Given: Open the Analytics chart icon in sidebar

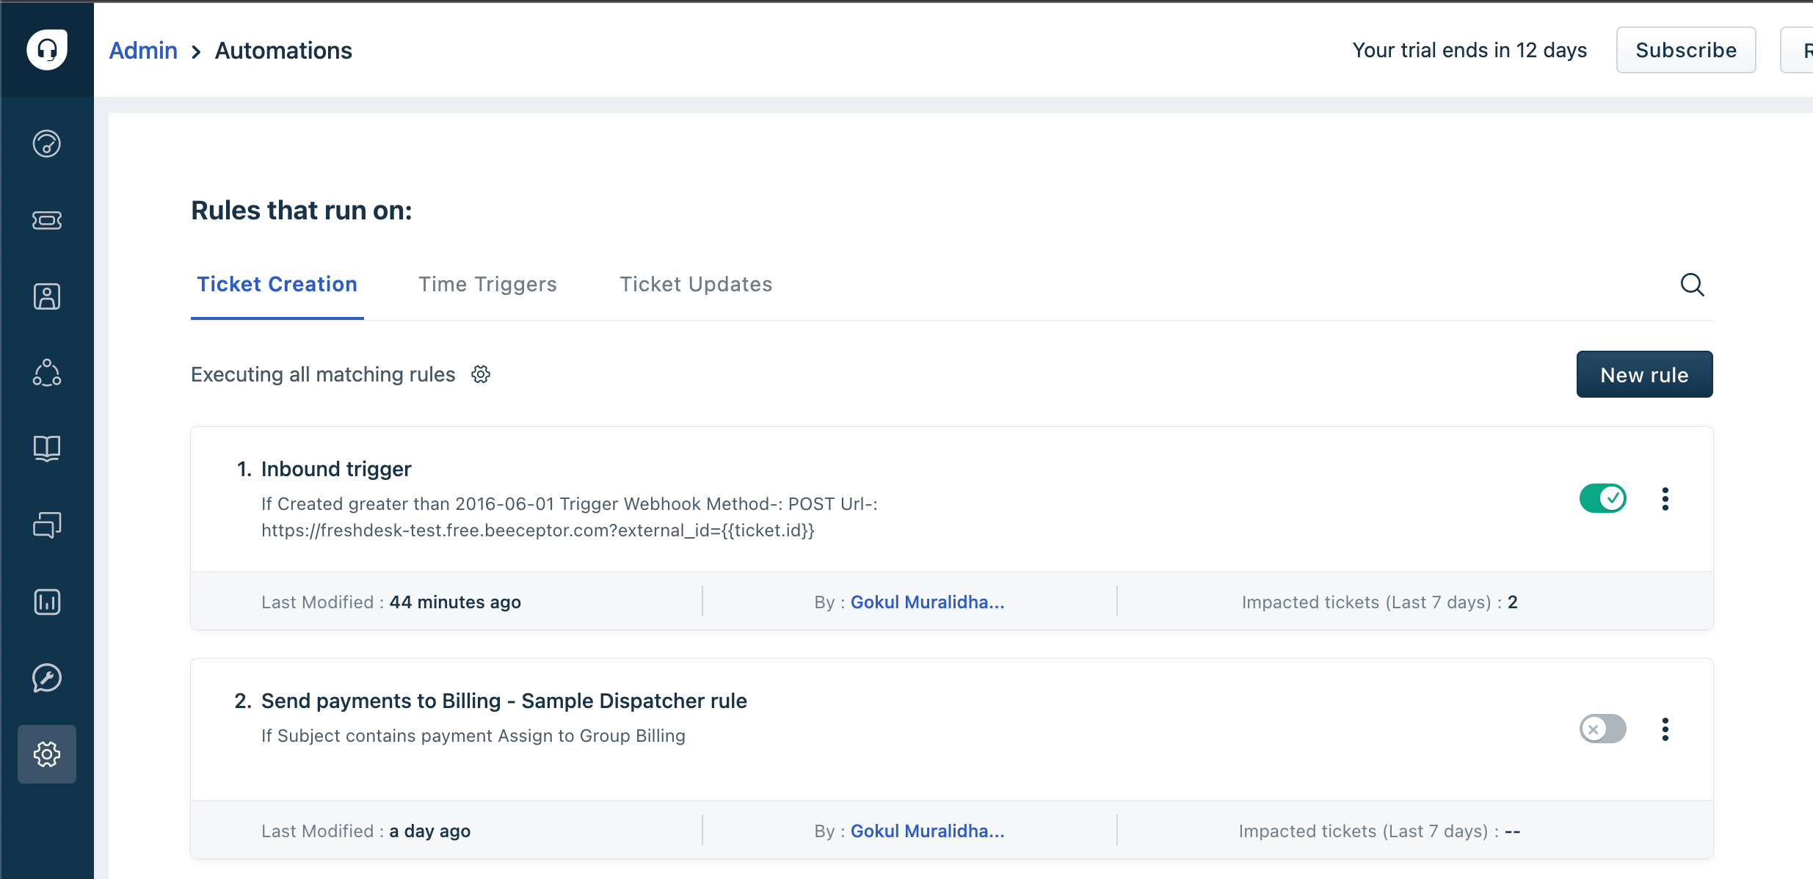Looking at the screenshot, I should (47, 602).
